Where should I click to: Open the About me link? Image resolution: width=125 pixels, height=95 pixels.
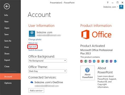33,43
